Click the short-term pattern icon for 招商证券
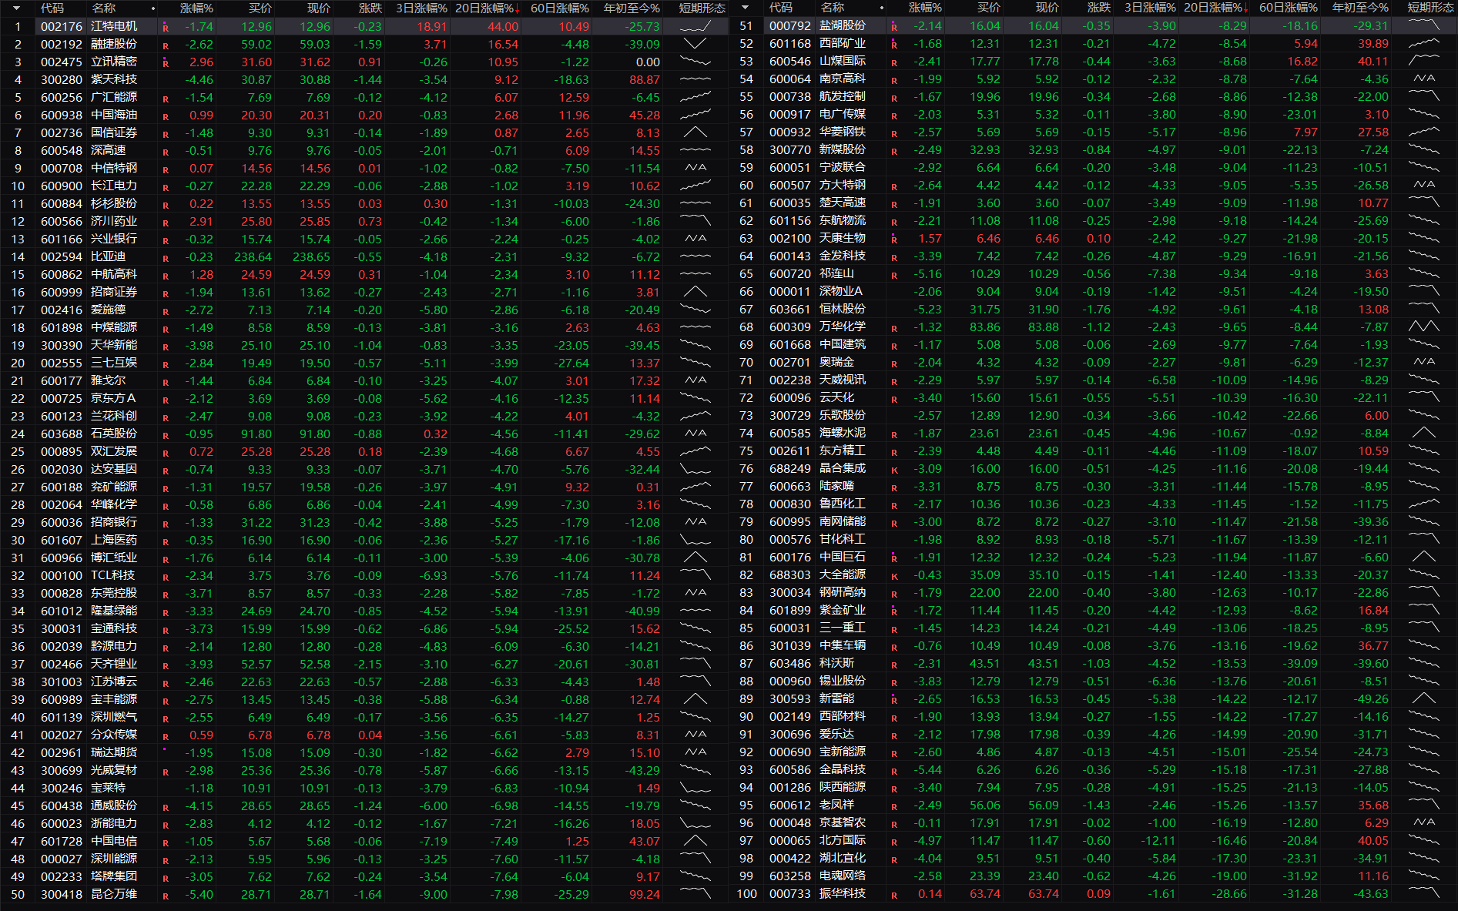Image resolution: width=1458 pixels, height=911 pixels. [x=695, y=292]
